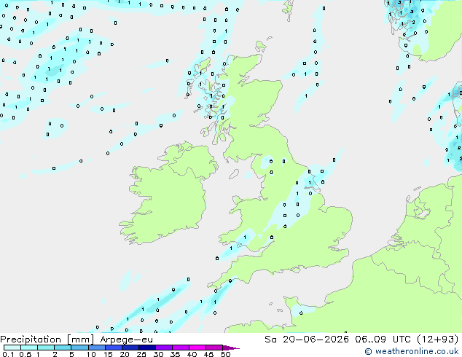This screenshot has height=357, width=462.
Task: Click the "0.5" legend scale label
Action: click(x=26, y=354)
